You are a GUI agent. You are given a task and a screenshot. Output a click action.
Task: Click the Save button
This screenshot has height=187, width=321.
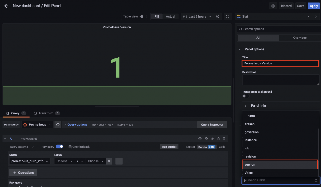coord(301,6)
